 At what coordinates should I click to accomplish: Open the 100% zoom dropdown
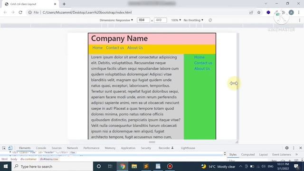(x=176, y=20)
